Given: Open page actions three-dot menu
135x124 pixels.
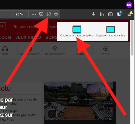Looking at the screenshot, I should tap(34, 14).
